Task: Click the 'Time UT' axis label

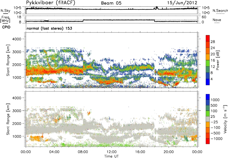Action: tap(111, 156)
